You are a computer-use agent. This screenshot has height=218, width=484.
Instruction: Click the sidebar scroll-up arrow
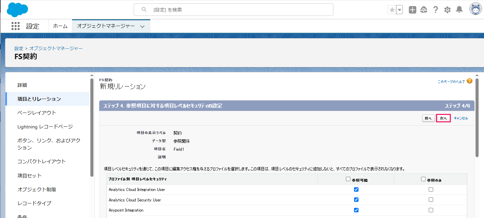[92, 75]
